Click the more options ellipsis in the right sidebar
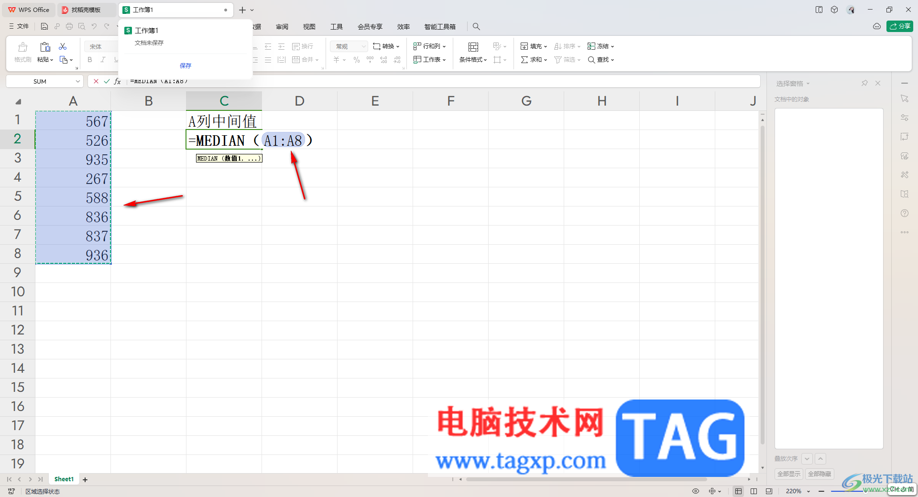918x497 pixels. pos(905,232)
